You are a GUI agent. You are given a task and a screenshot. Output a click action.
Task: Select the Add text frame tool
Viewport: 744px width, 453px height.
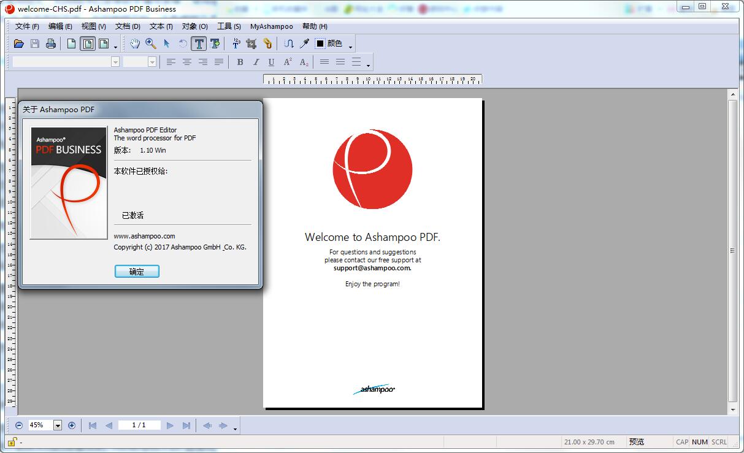pyautogui.click(x=215, y=44)
